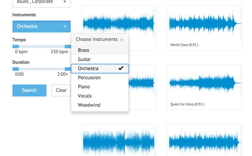
Task: Click the bottom-right track waveform under Quest For Glory
Action: point(205,142)
